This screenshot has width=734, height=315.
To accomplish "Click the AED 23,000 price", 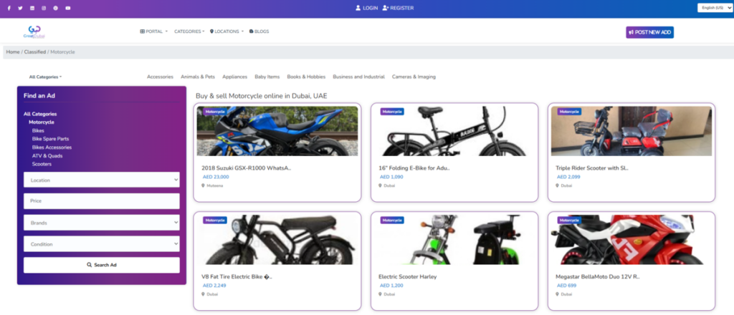I will click(216, 177).
